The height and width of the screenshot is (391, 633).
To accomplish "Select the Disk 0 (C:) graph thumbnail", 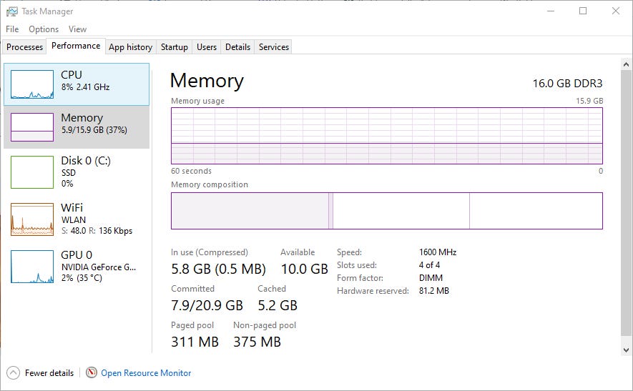I will [32, 172].
